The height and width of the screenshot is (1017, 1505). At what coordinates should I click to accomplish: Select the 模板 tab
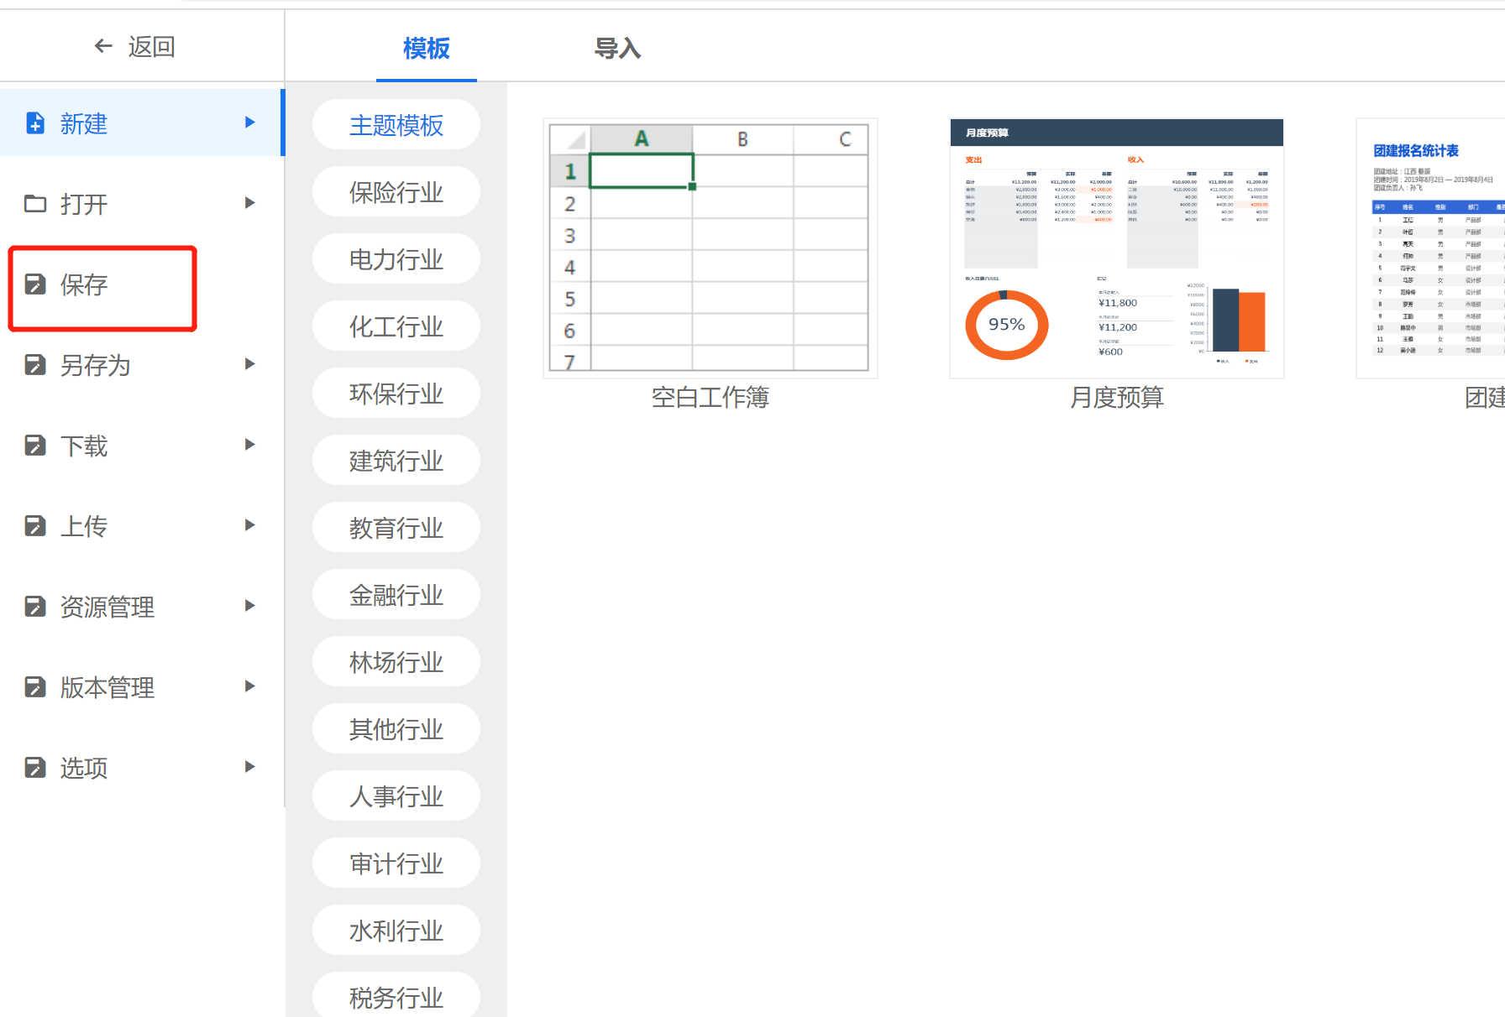pyautogui.click(x=426, y=49)
